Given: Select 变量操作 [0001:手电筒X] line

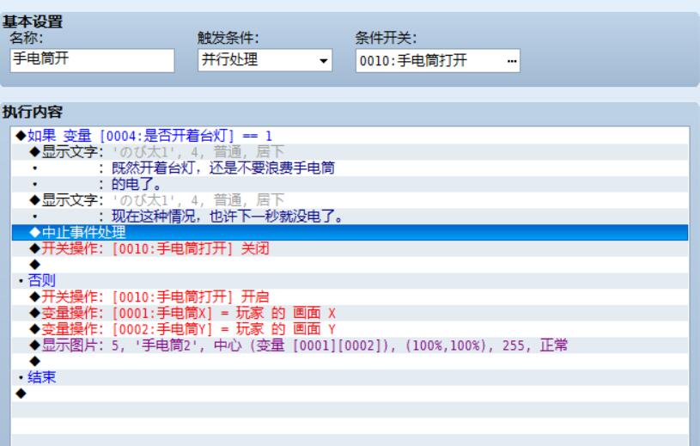Looking at the screenshot, I should 350,313.
